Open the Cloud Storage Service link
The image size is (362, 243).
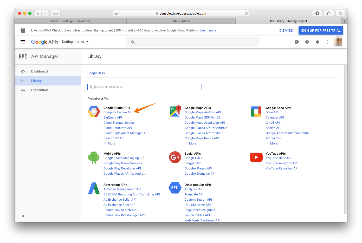click(119, 123)
